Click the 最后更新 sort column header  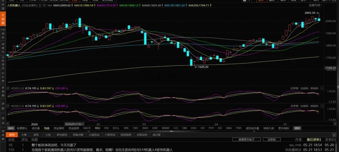314,140
